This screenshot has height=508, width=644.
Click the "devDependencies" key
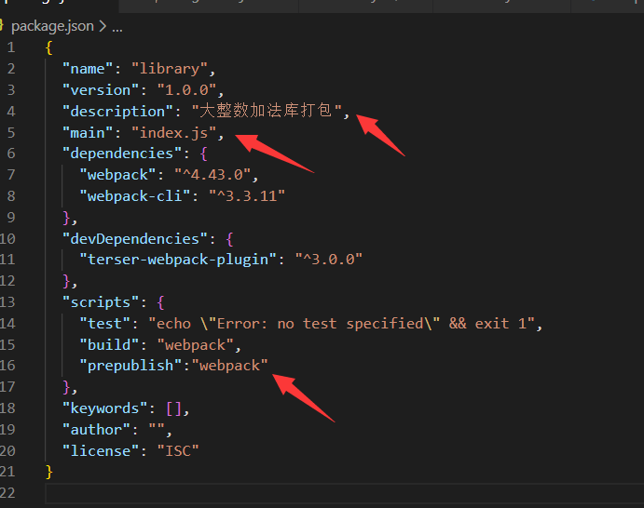pos(135,239)
